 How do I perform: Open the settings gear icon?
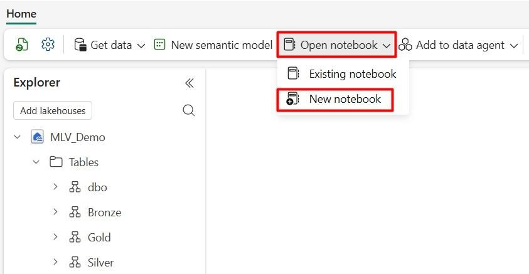click(x=48, y=45)
